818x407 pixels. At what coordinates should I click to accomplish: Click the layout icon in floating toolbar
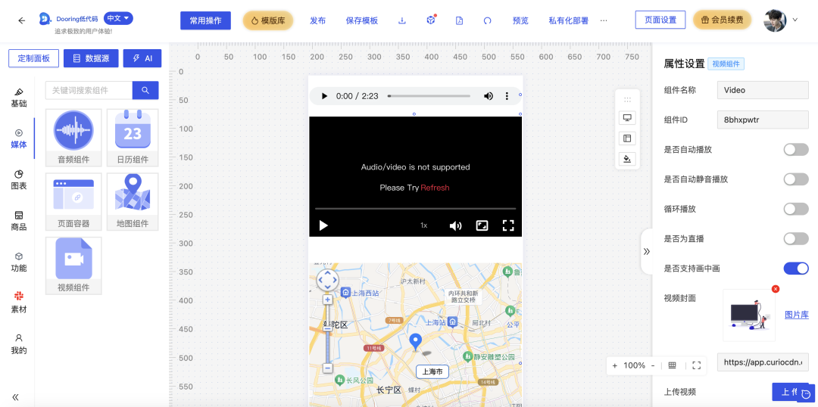pos(627,138)
